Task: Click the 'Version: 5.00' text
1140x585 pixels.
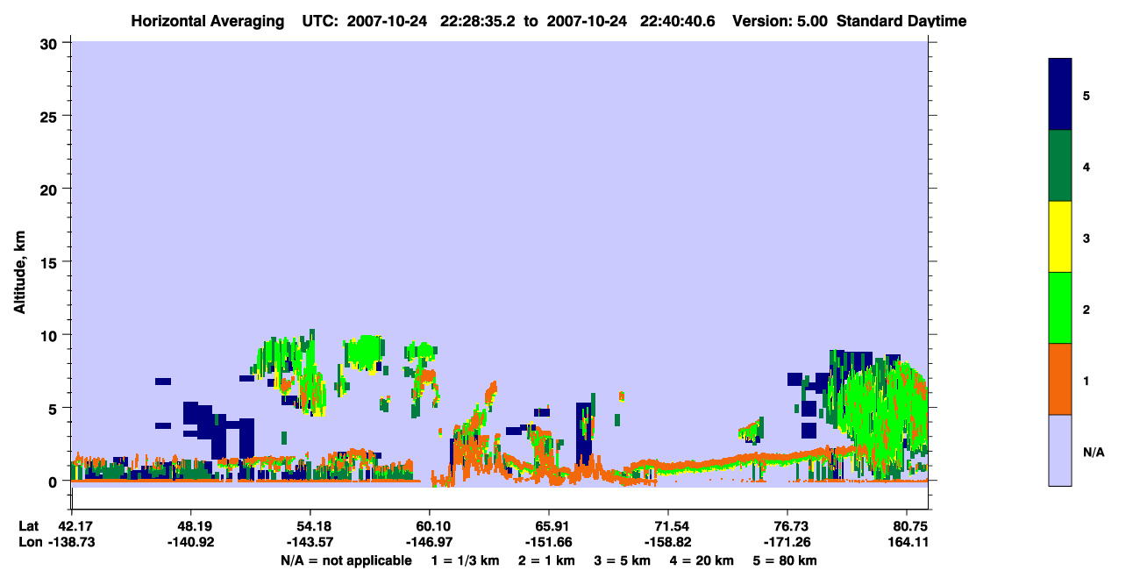Action: click(780, 21)
